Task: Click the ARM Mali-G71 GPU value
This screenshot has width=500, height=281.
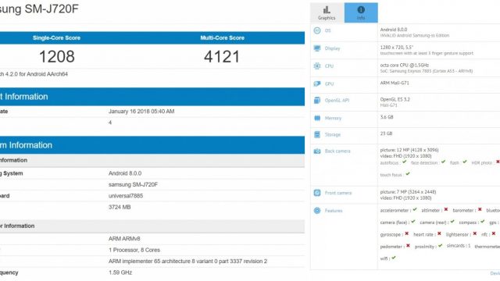Action: (395, 83)
